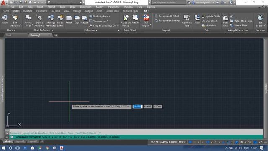Click the Plot printer icon in quick access toolbar

click(30, 3)
